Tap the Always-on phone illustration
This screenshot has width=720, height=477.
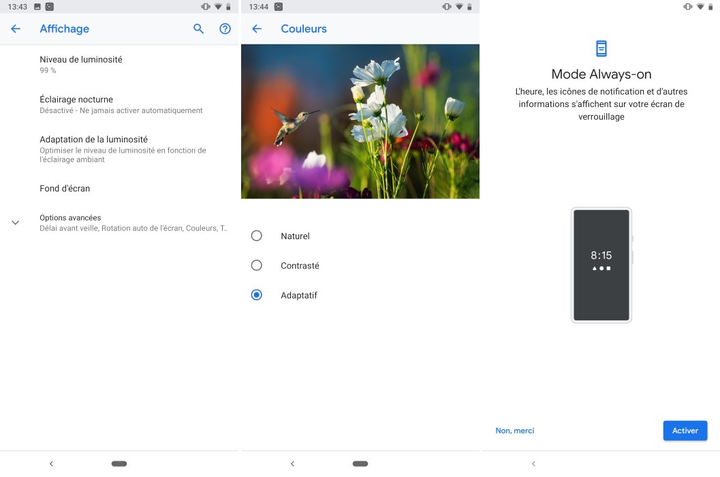601,265
